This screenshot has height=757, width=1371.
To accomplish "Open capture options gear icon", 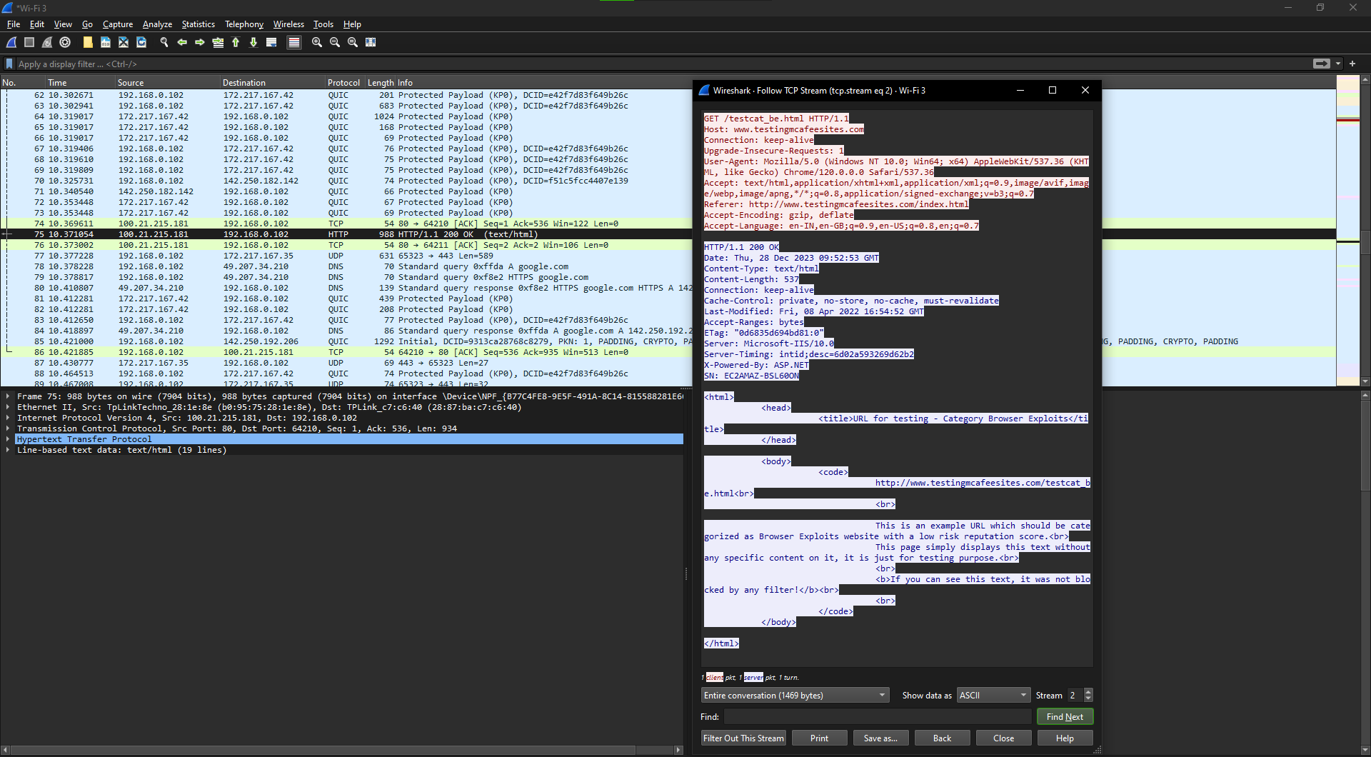I will pos(65,42).
